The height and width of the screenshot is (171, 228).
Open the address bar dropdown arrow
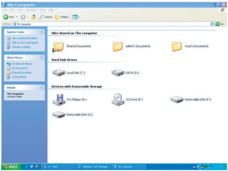(212, 24)
